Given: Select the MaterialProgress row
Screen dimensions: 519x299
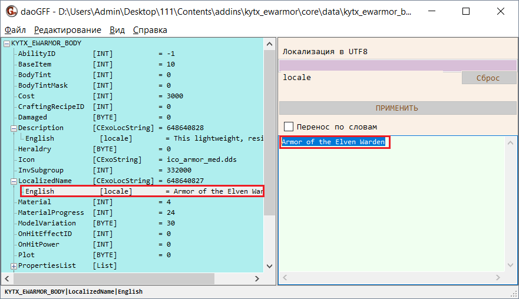Looking at the screenshot, I should tap(97, 212).
